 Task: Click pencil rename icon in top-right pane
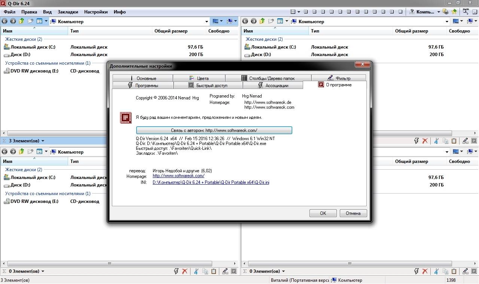click(465, 141)
